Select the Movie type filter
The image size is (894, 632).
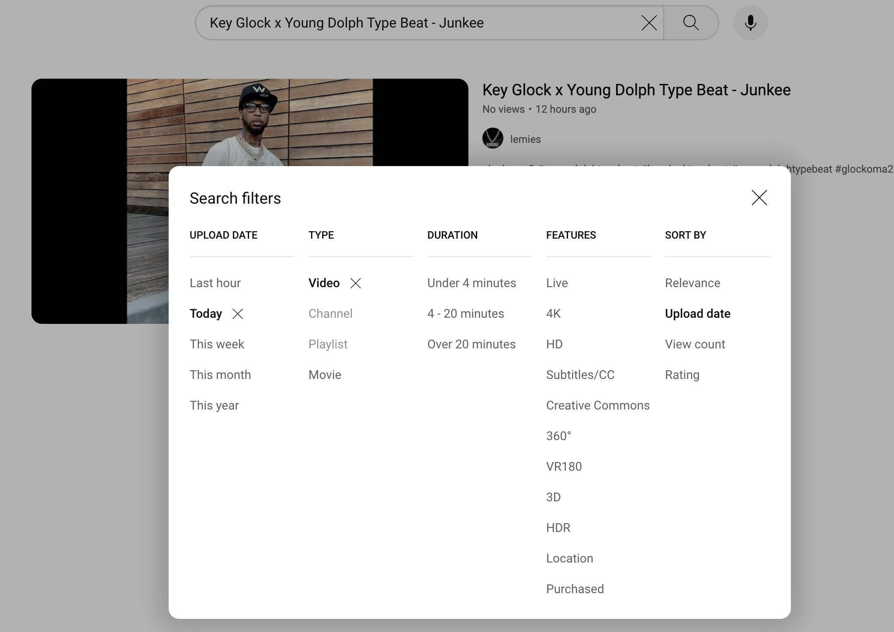pyautogui.click(x=325, y=375)
